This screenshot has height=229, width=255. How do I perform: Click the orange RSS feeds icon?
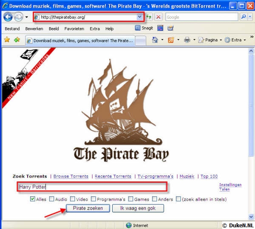[x=171, y=40]
